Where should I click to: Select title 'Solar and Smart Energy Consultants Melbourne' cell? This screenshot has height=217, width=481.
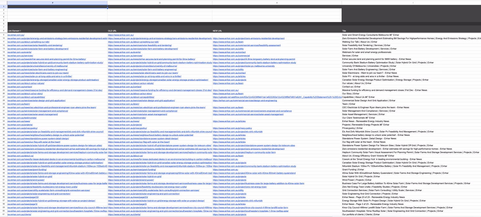click(370, 35)
